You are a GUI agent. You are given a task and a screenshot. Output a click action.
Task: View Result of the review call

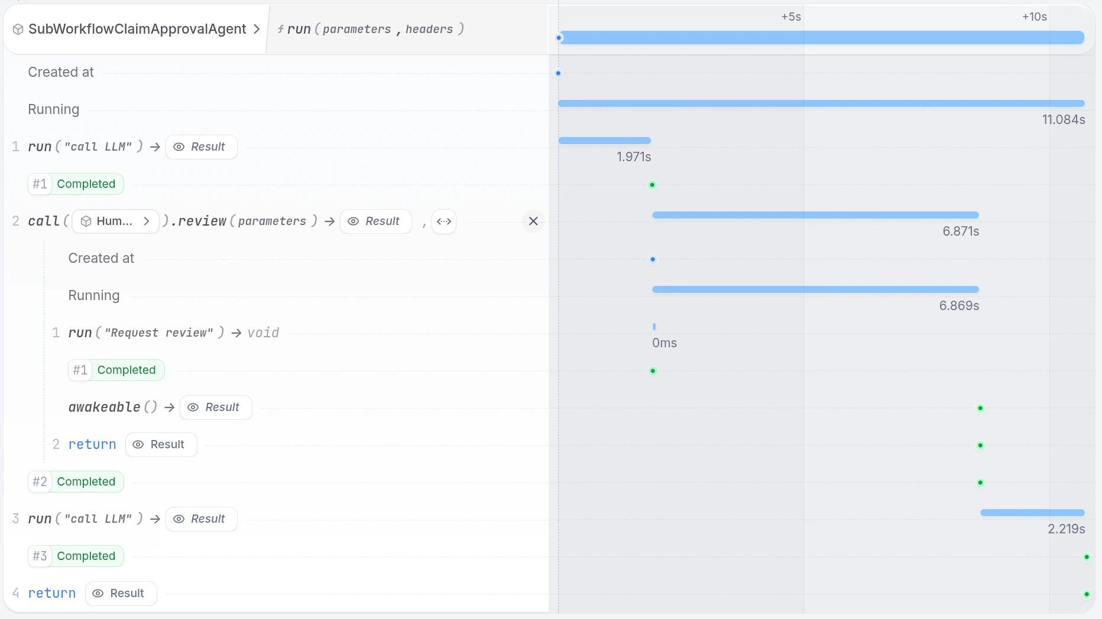[x=375, y=221]
